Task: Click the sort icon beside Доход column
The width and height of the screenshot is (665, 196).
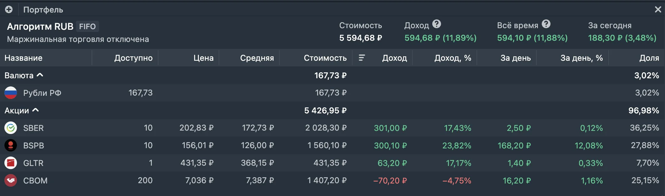Action: pyautogui.click(x=362, y=58)
